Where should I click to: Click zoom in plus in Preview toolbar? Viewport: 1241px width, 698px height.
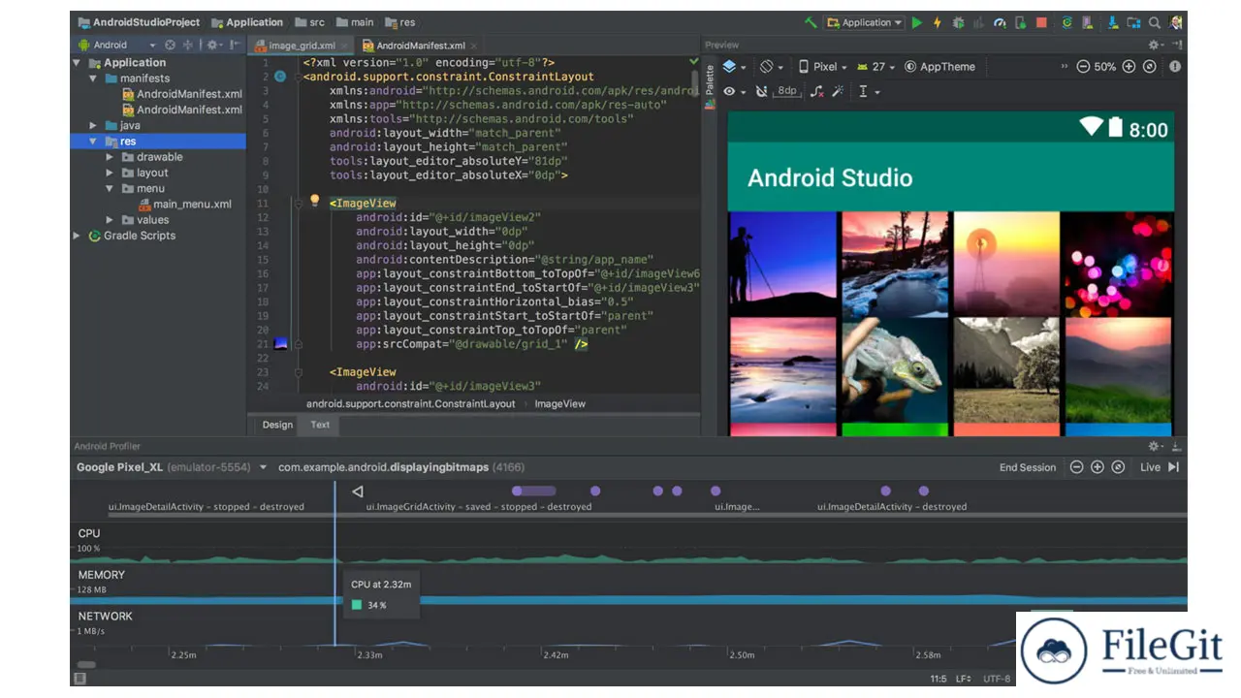coord(1129,67)
